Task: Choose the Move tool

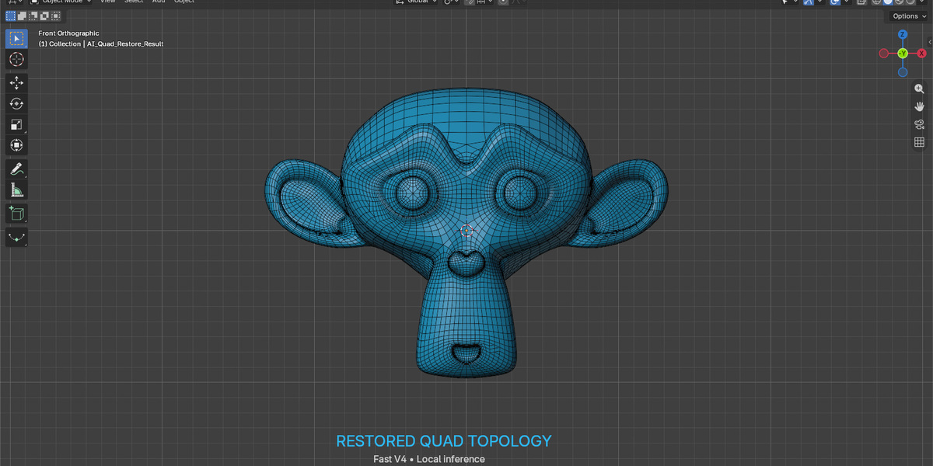Action: (16, 82)
